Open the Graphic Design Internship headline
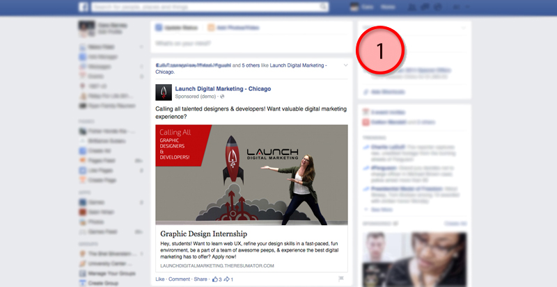 [x=203, y=233]
